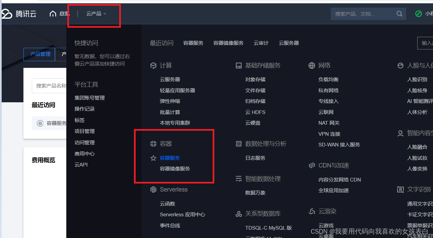
Task: Open 数据万象 product
Action: click(255, 193)
